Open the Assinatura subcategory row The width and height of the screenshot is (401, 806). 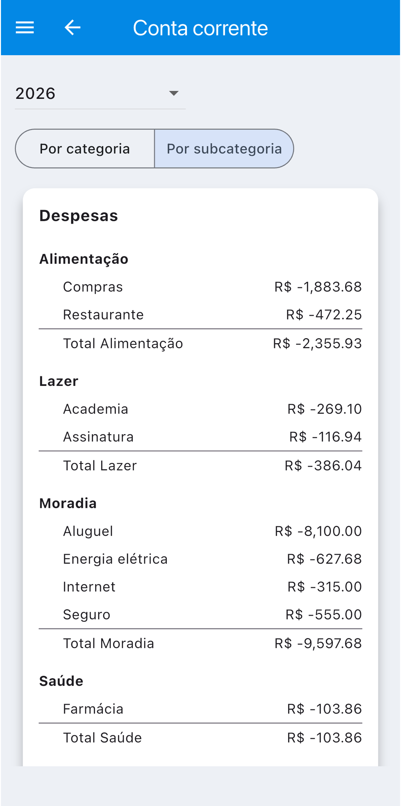[x=200, y=437]
